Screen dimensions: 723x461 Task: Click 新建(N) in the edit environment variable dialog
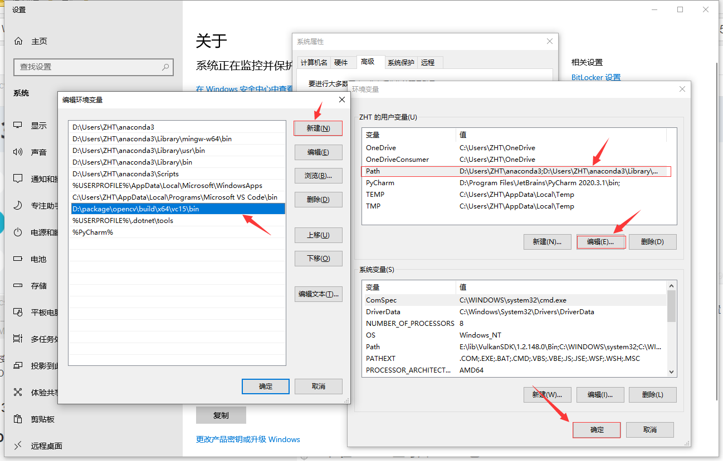pos(318,128)
